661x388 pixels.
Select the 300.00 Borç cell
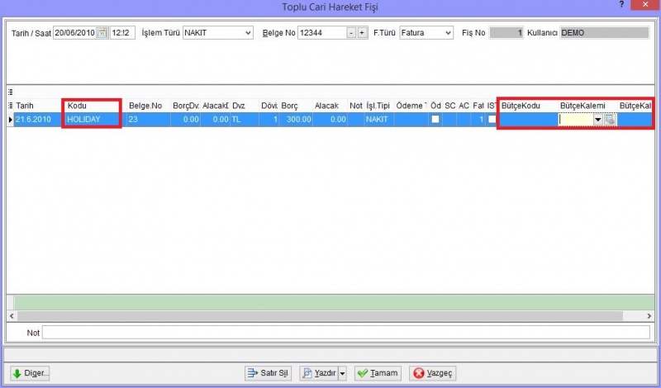click(x=296, y=119)
